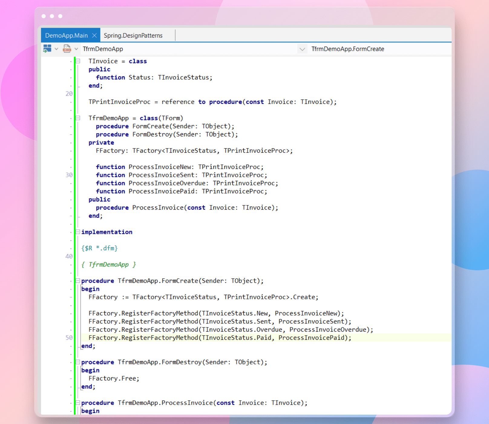
Task: Click the '{ TfrmDemoApp }' comment
Action: coord(109,264)
